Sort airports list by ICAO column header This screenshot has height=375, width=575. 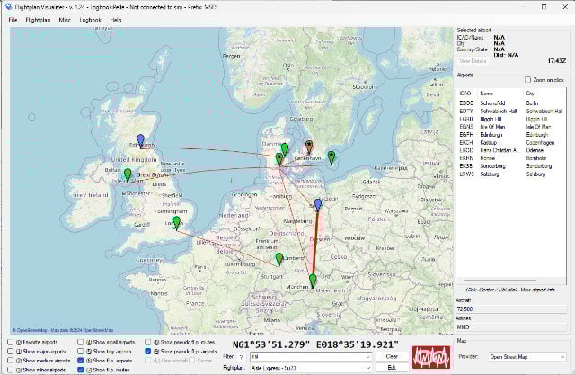coord(465,94)
